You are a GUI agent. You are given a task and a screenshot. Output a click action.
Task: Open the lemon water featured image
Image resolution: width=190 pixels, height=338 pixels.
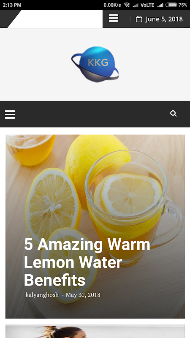(x=95, y=226)
